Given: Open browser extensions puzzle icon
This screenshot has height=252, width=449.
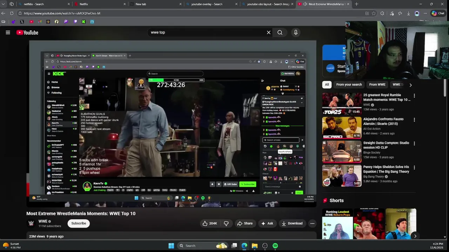Looking at the screenshot, I should (382, 13).
